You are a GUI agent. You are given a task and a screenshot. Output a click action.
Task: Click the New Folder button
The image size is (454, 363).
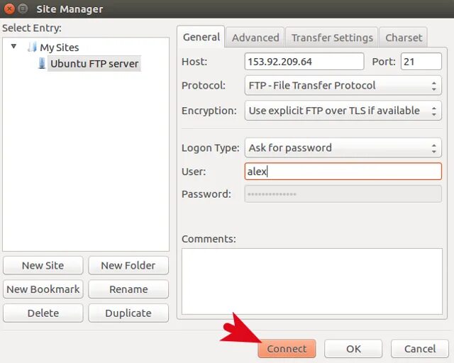pos(128,265)
